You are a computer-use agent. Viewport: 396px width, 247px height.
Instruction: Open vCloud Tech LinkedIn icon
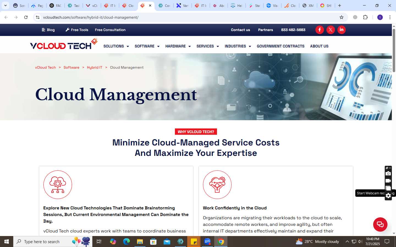tap(342, 30)
